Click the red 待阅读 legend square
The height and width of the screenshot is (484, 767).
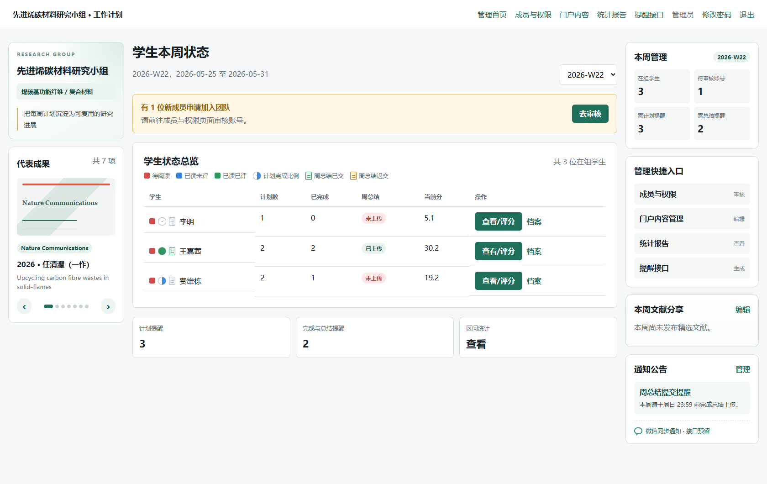coord(147,176)
